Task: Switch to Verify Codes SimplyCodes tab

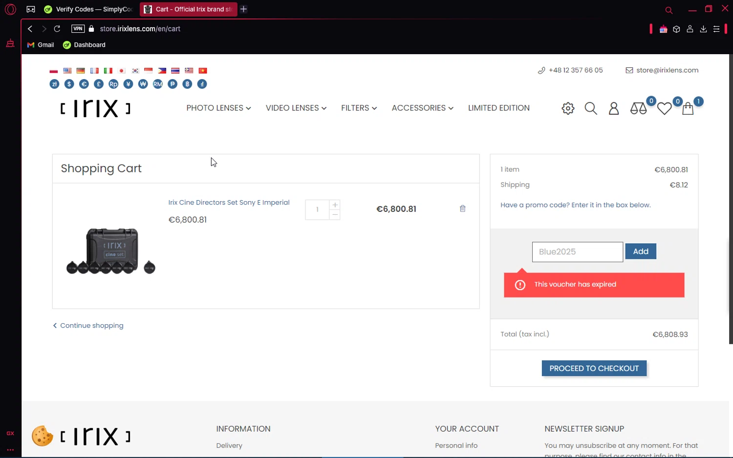Action: click(x=89, y=9)
